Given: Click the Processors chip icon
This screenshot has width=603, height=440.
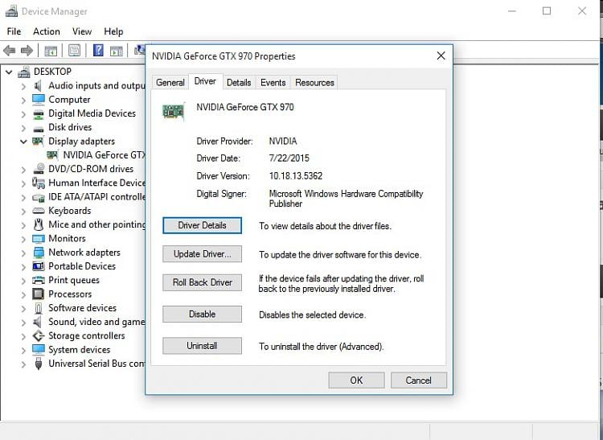Looking at the screenshot, I should [39, 294].
